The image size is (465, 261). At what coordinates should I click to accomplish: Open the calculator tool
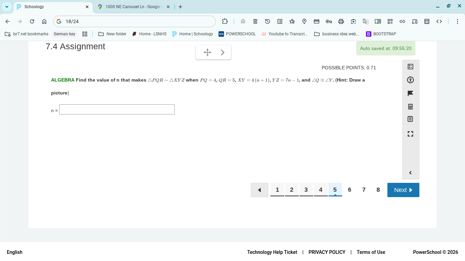pos(411,106)
